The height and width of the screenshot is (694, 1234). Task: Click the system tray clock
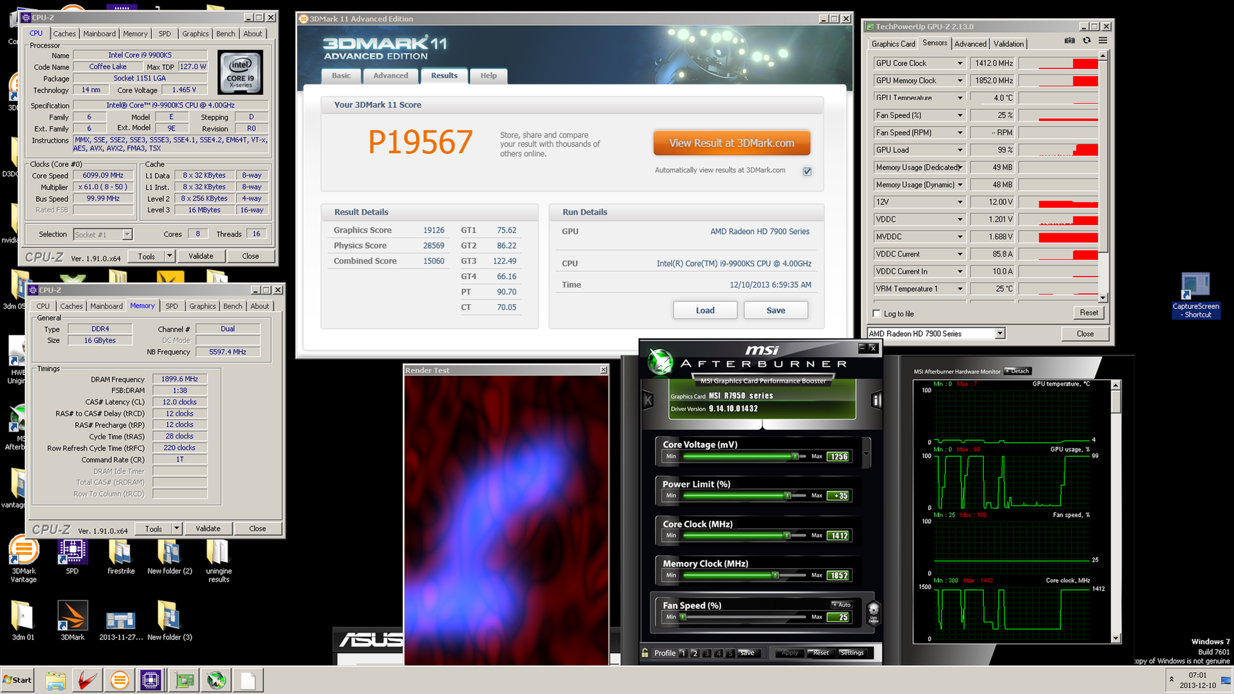tap(1197, 680)
